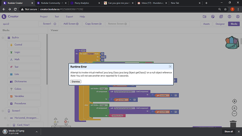Click the warning triangle indicator
The height and width of the screenshot is (136, 242).
coord(55,122)
